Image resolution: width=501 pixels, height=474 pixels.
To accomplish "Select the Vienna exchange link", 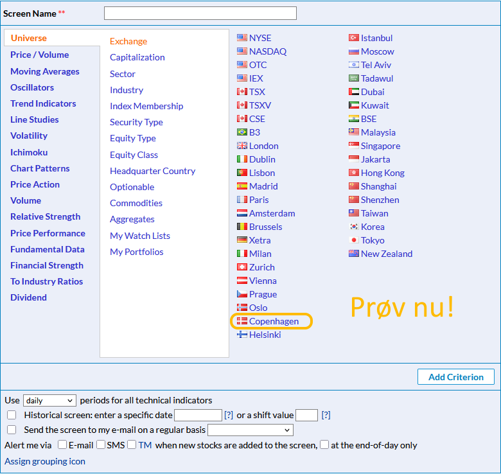I will [x=263, y=281].
